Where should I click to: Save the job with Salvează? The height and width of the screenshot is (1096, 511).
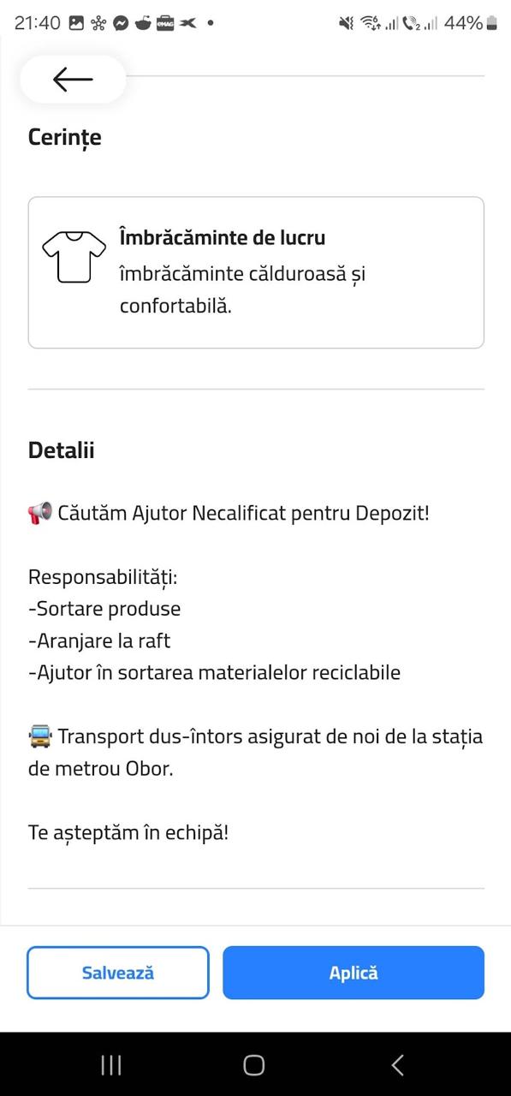118,973
